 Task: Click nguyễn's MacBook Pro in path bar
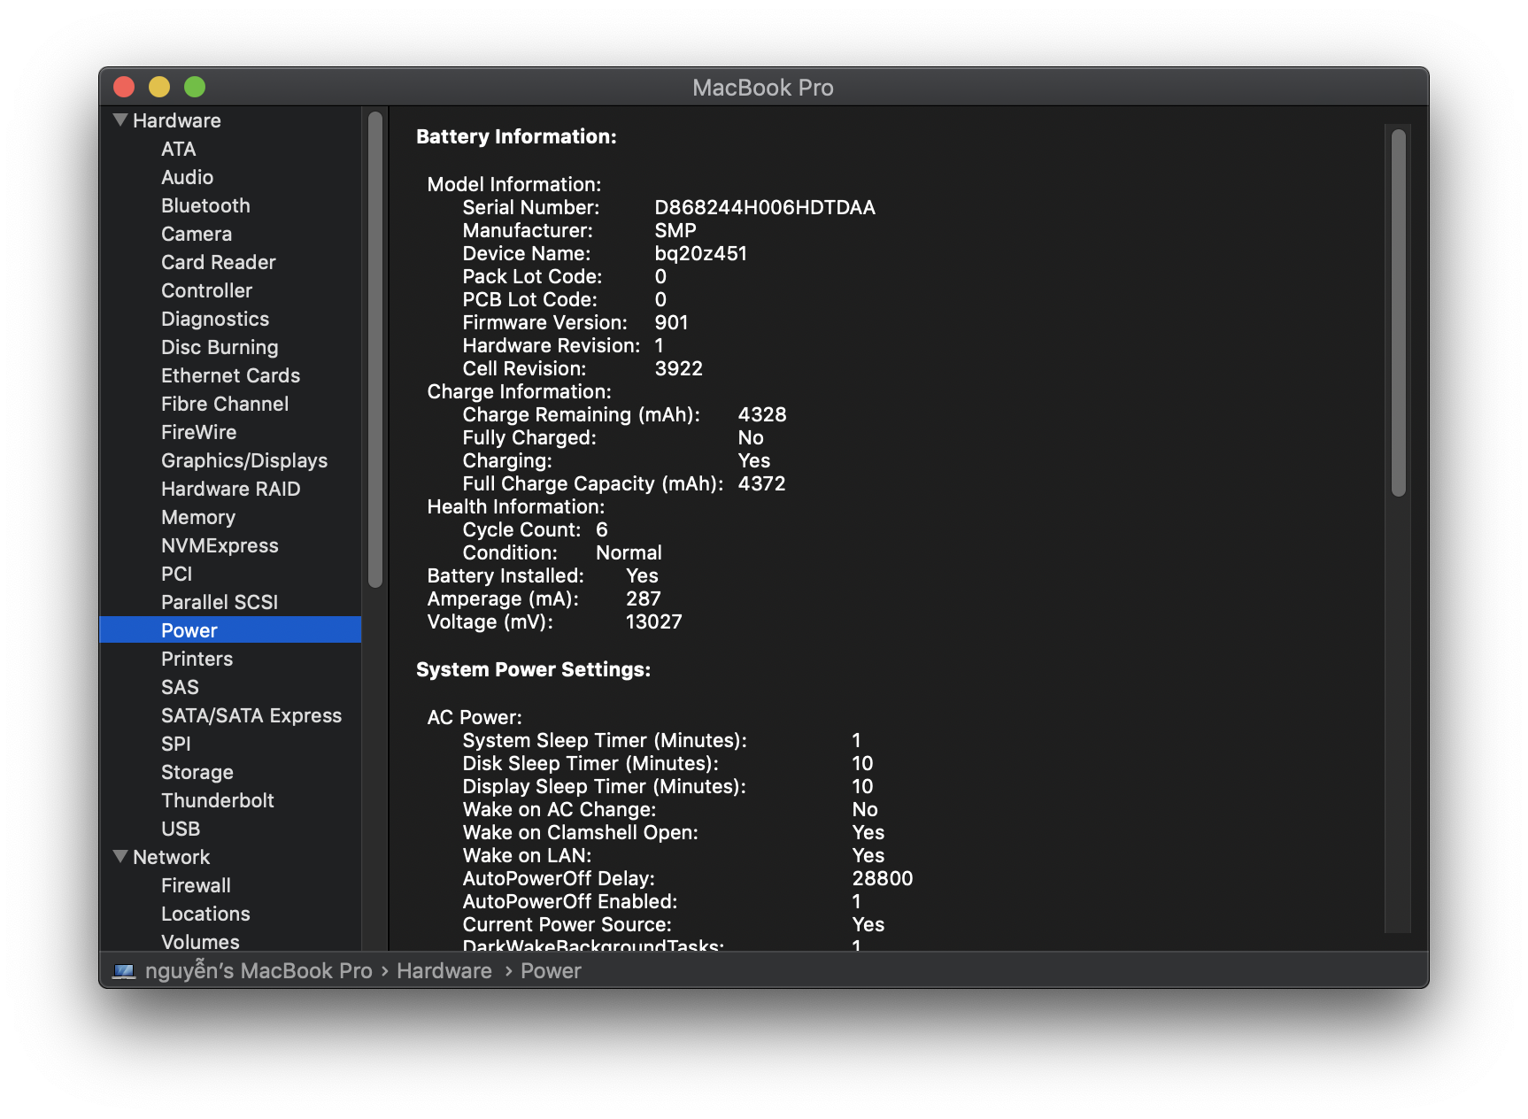pos(258,971)
